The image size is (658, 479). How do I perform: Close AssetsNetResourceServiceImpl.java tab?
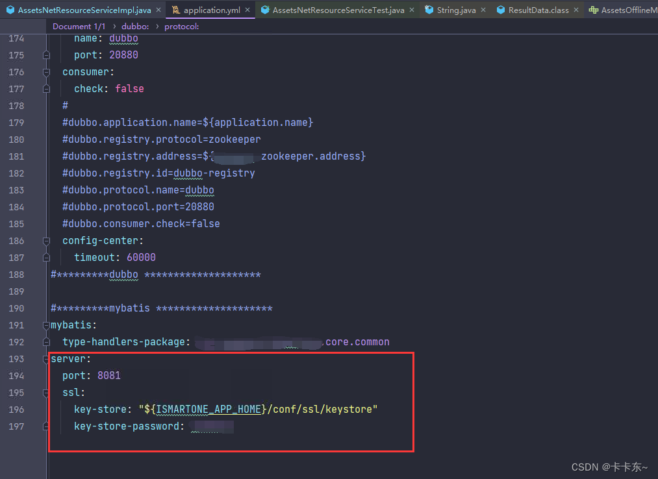158,10
